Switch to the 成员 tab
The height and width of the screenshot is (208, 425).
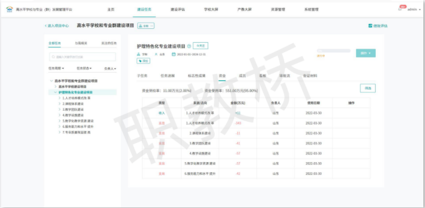tap(242, 76)
